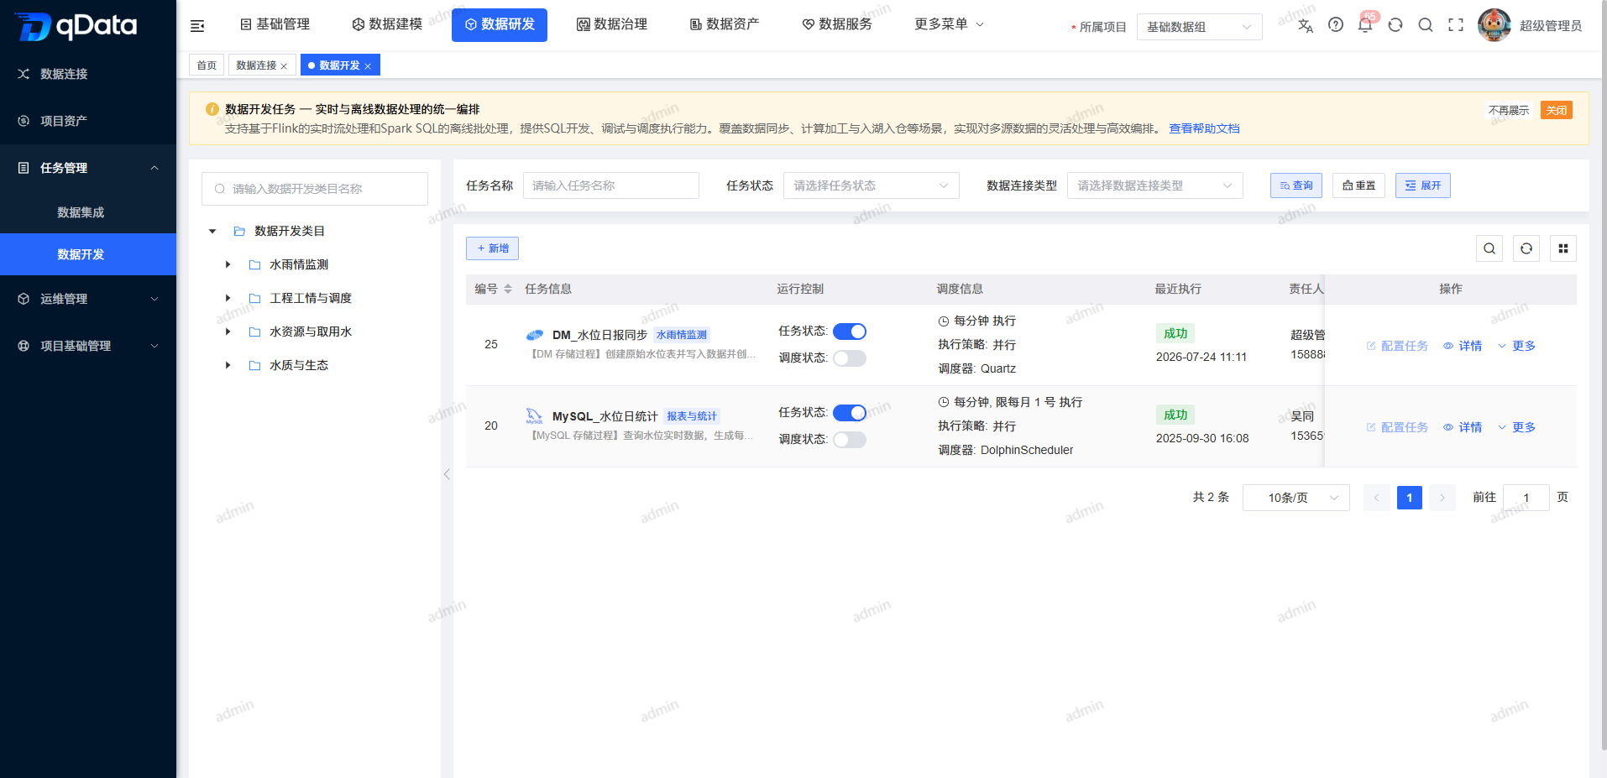
Task: Open the 10条/页 page size dropdown
Action: tap(1296, 498)
